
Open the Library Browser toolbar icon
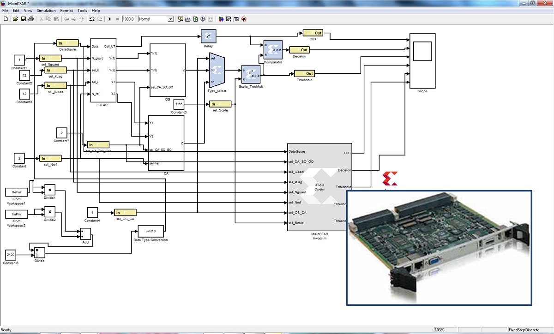click(x=221, y=19)
